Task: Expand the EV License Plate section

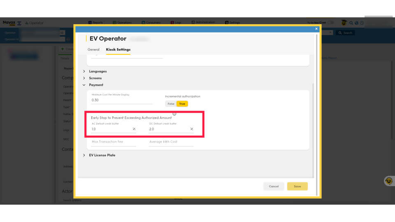Action: click(x=84, y=155)
